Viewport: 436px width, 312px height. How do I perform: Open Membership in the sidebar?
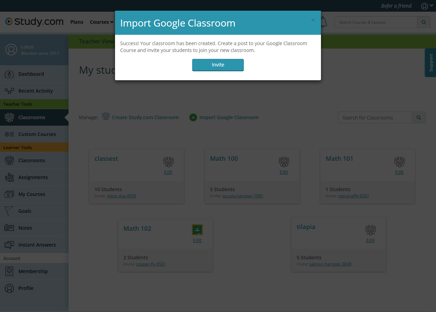click(34, 271)
